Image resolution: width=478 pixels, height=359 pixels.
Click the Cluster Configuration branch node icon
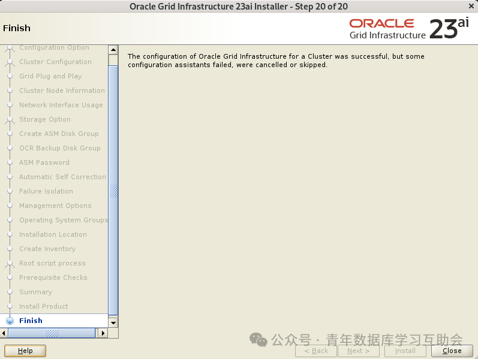(10, 62)
